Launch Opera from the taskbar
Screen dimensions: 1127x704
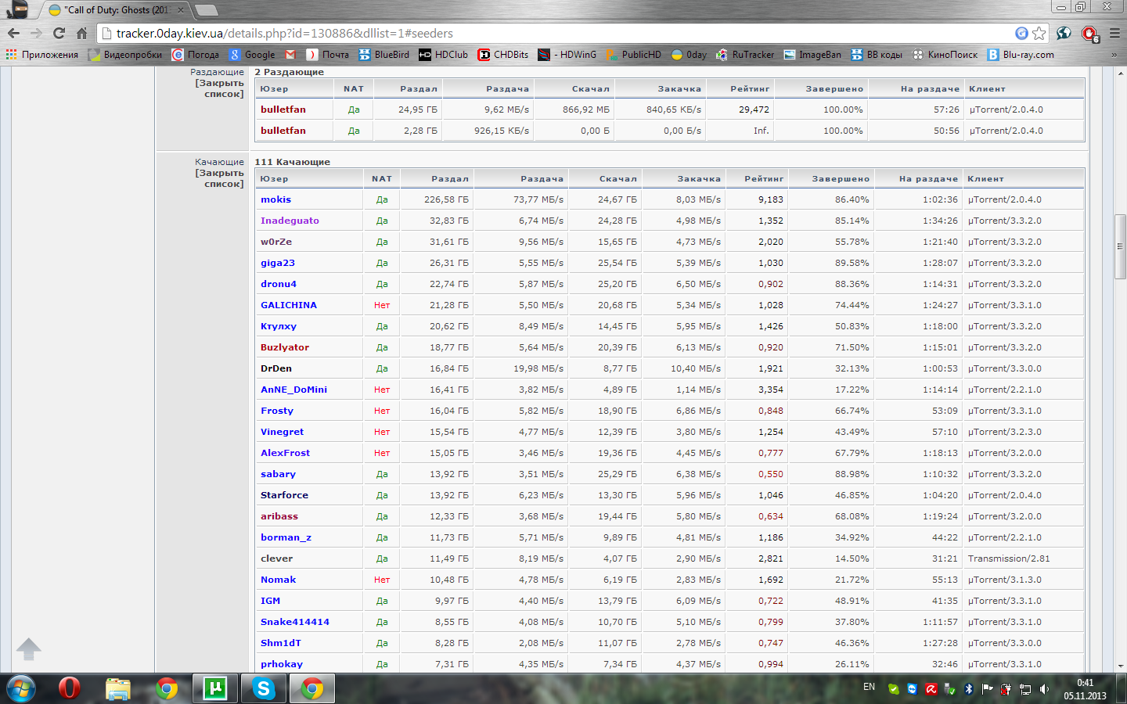click(x=70, y=688)
